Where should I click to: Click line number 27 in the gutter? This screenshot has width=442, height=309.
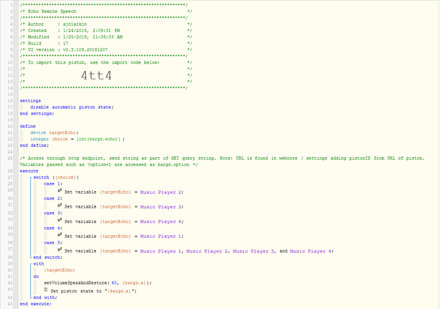tap(10, 178)
